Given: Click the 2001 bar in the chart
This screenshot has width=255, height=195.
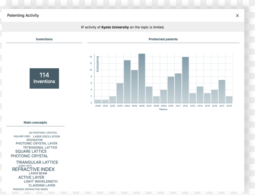Looking at the screenshot, I should (105, 101).
